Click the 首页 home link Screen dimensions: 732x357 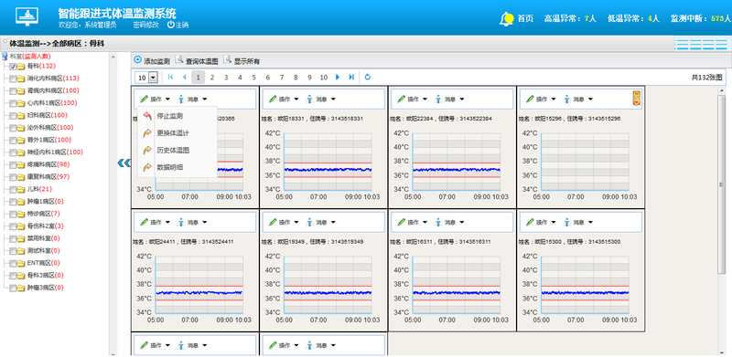click(525, 18)
